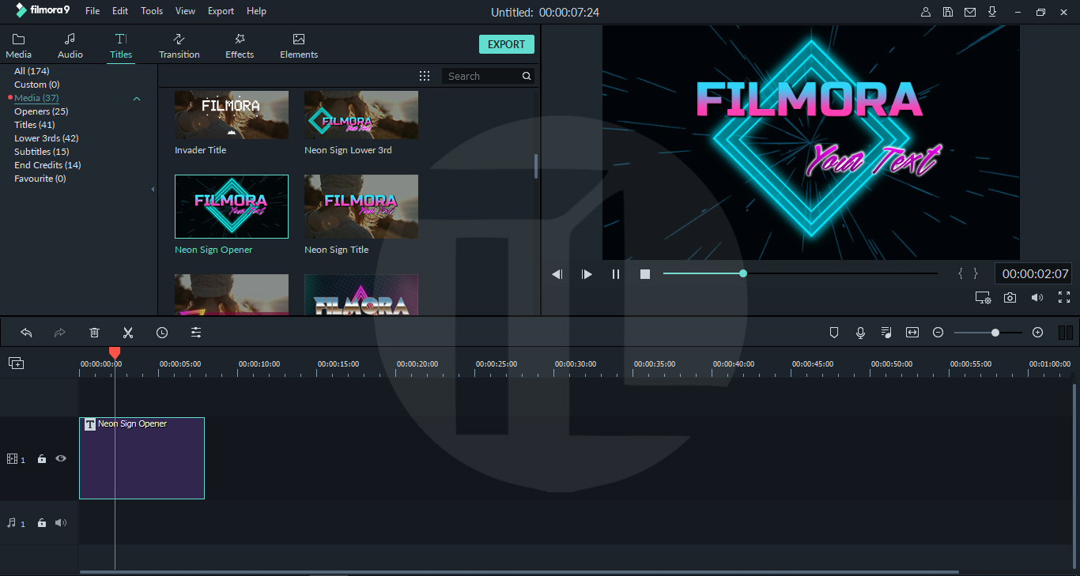Click the save project icon
The height and width of the screenshot is (576, 1080).
(948, 12)
